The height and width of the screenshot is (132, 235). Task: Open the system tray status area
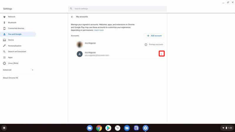coord(226,128)
